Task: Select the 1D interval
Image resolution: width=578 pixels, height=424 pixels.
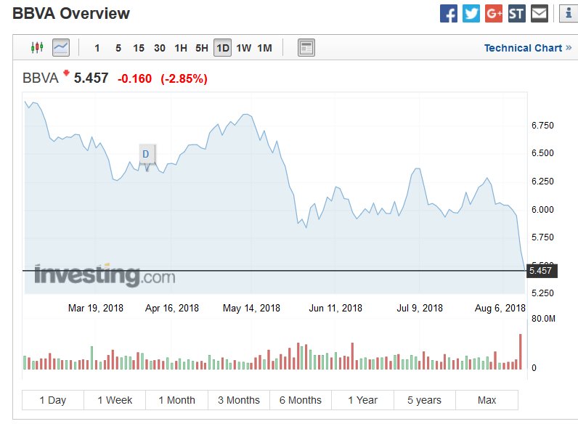Action: (223, 48)
